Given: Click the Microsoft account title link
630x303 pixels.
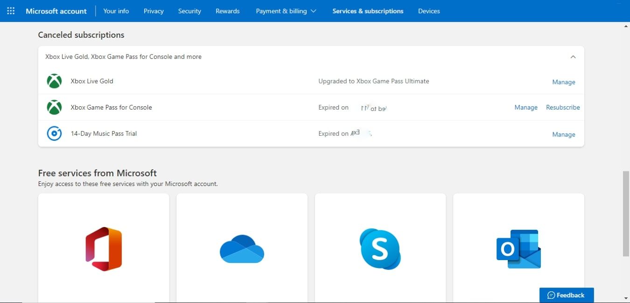Looking at the screenshot, I should coord(56,11).
